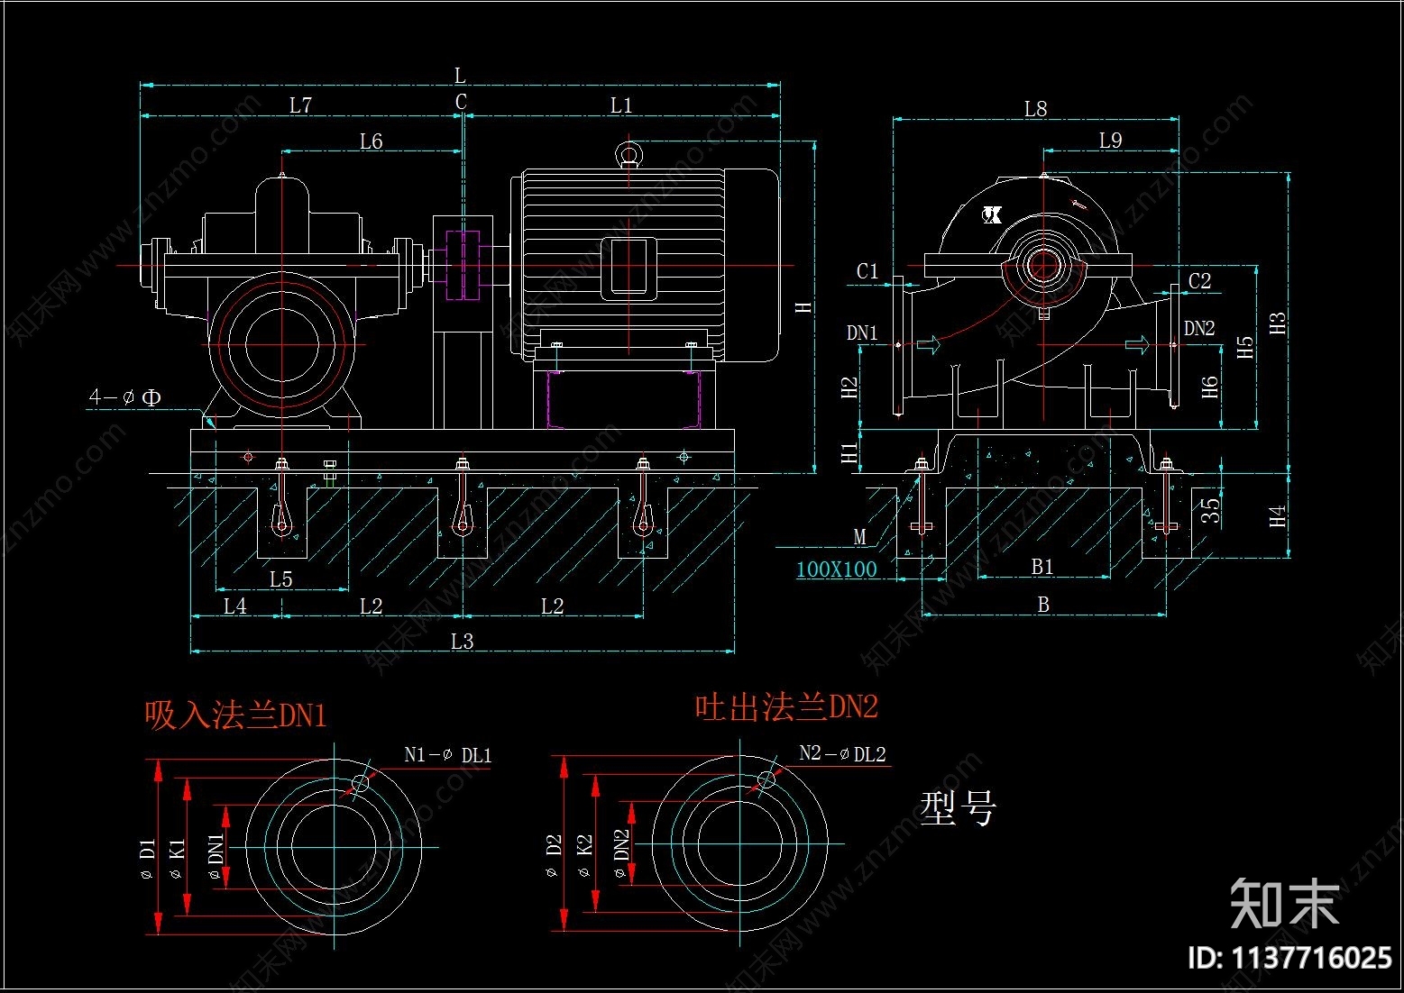Pick the coupling gap label C

click(x=462, y=102)
